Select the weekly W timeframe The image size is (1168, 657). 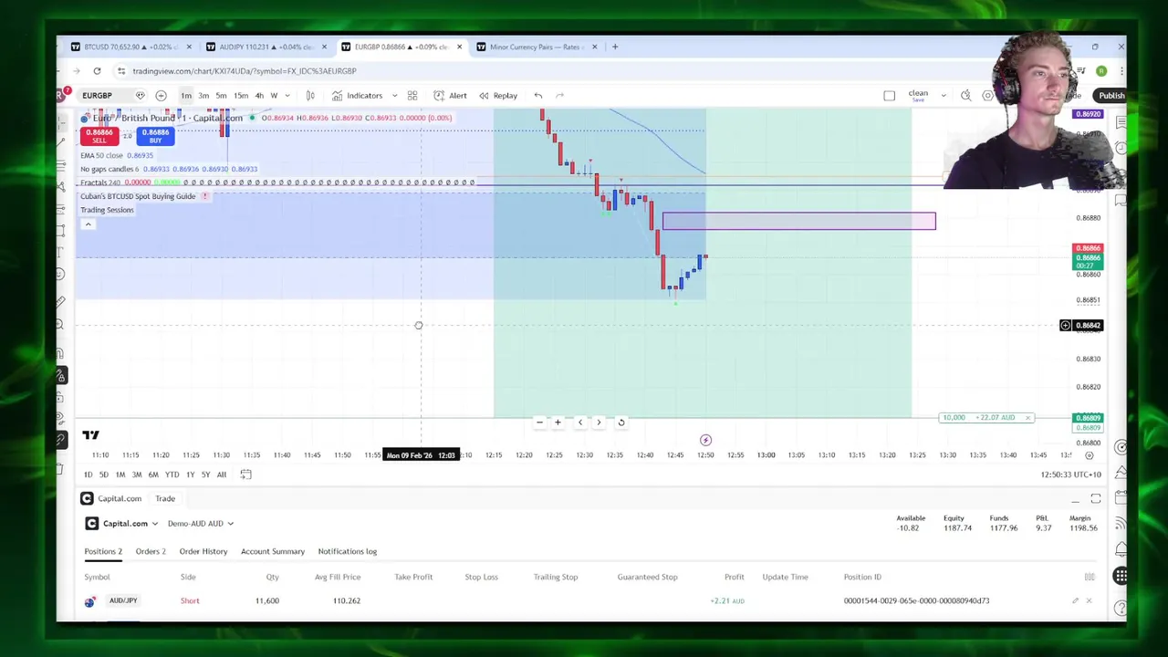point(274,95)
